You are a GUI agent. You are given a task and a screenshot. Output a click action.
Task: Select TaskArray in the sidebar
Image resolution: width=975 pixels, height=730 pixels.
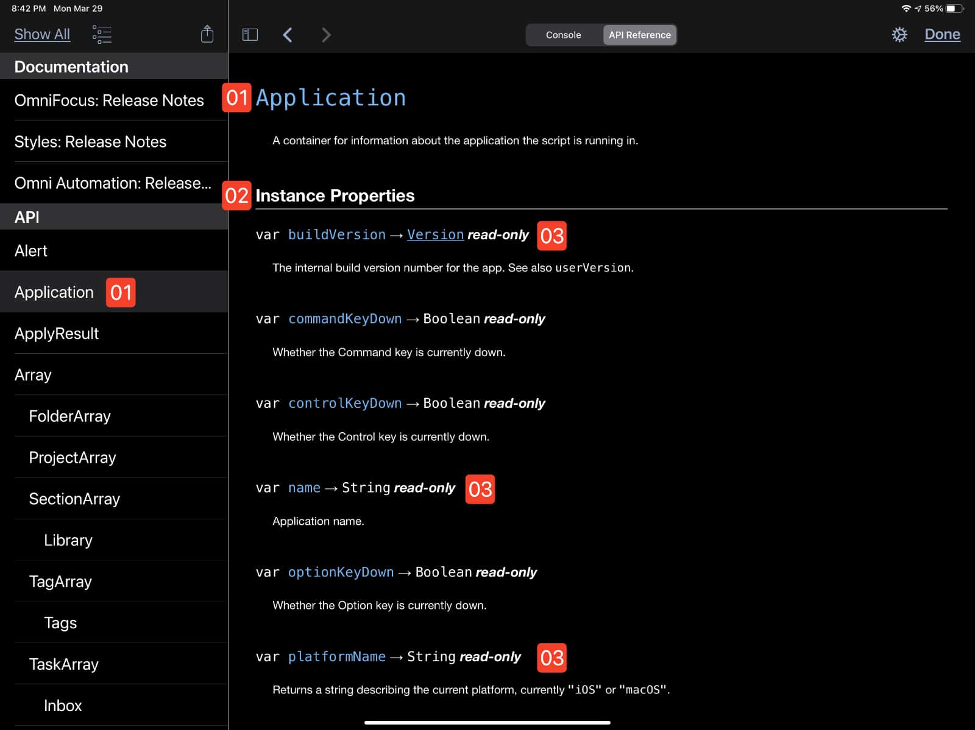(114, 664)
